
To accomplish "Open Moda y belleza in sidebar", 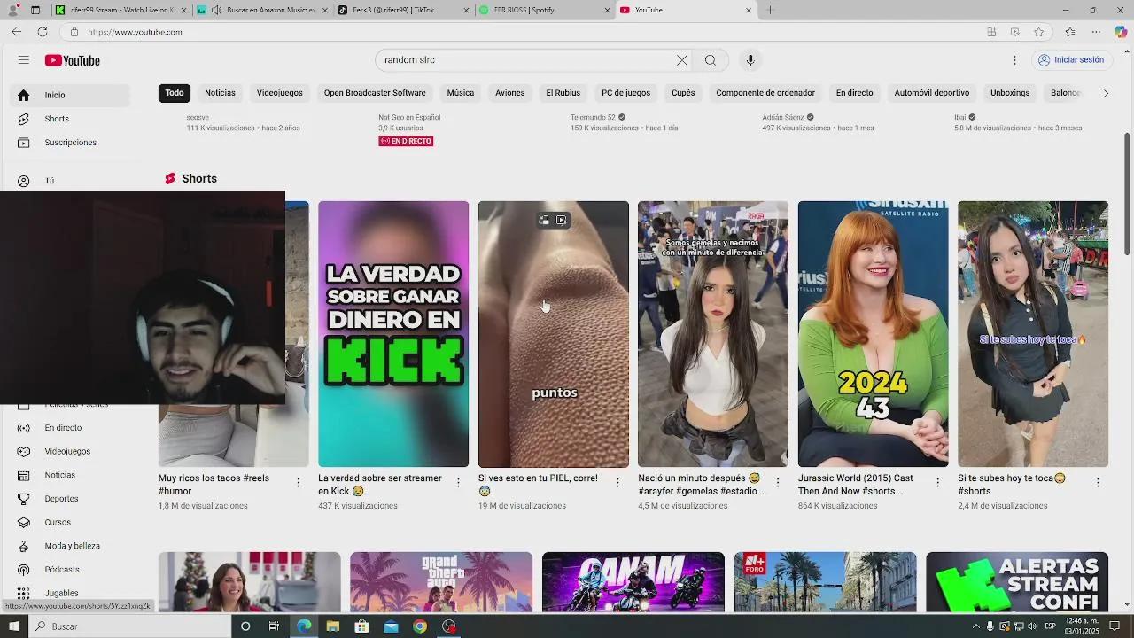I will point(71,546).
